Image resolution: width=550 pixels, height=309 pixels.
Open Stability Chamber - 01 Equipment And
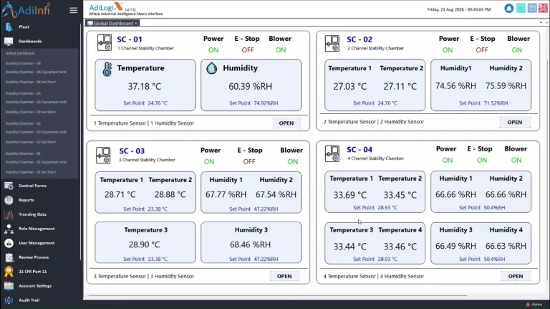point(36,162)
